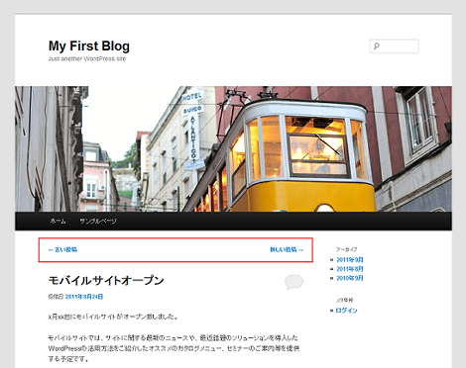
Task: Open the サンプルページ menu item
Action: [x=98, y=222]
